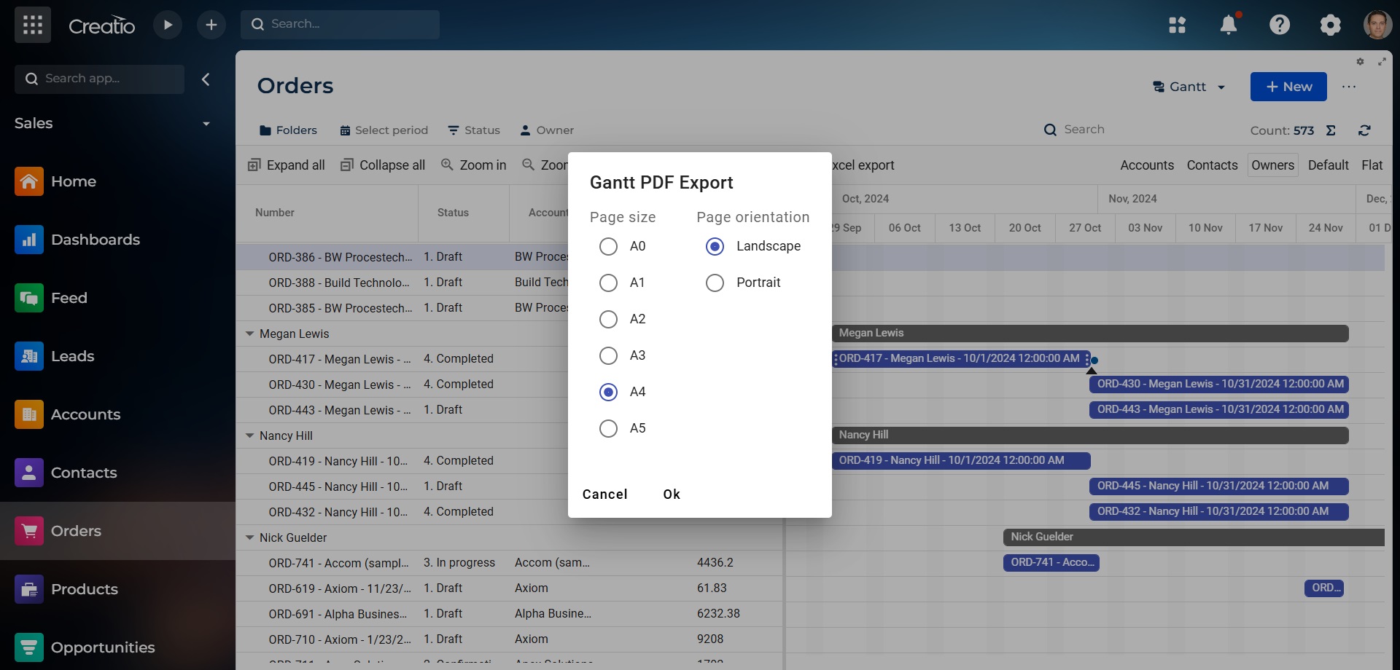Image resolution: width=1400 pixels, height=670 pixels.
Task: Open the notifications bell
Action: point(1229,24)
